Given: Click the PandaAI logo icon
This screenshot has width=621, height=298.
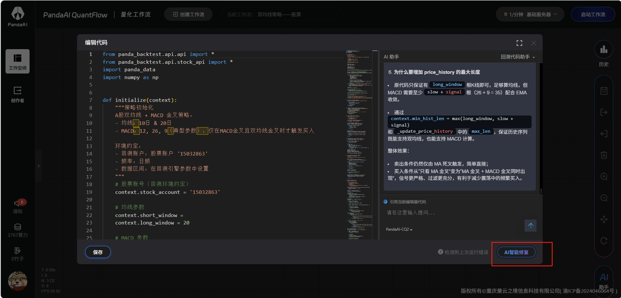Looking at the screenshot, I should tap(18, 16).
